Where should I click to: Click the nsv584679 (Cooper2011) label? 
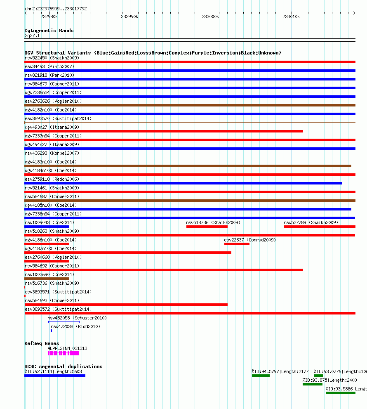click(x=52, y=84)
